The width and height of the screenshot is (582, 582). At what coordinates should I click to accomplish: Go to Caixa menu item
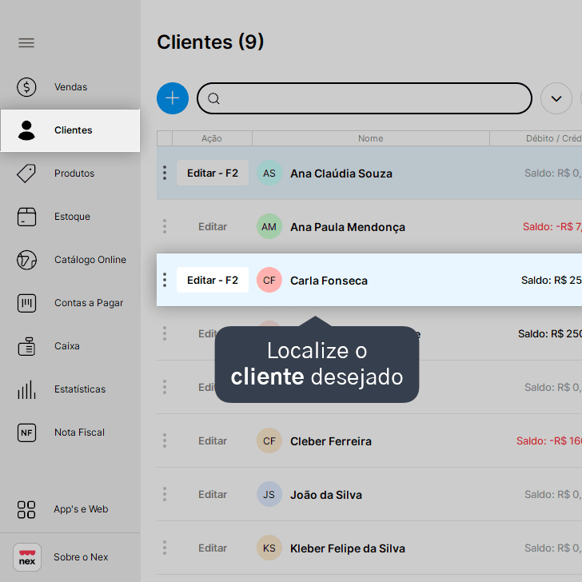coord(67,346)
